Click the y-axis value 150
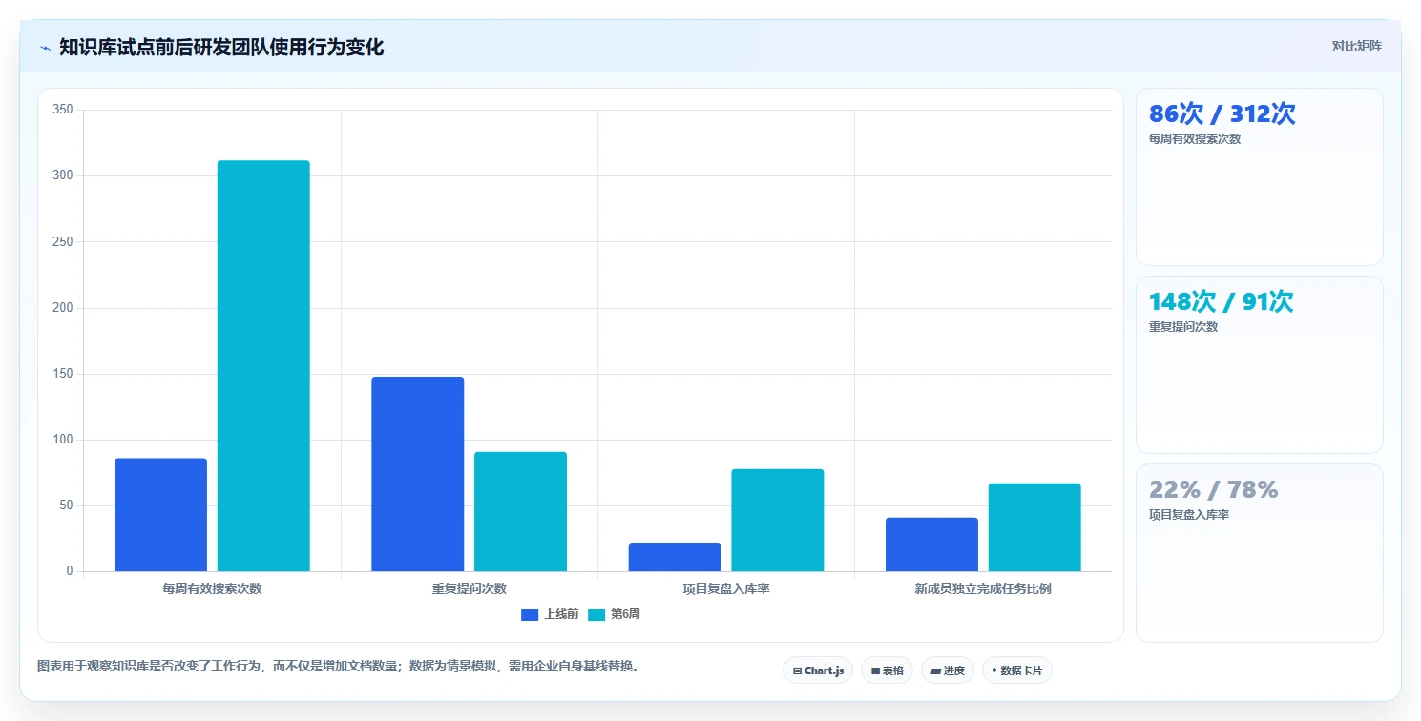This screenshot has height=721, width=1421. (63, 374)
